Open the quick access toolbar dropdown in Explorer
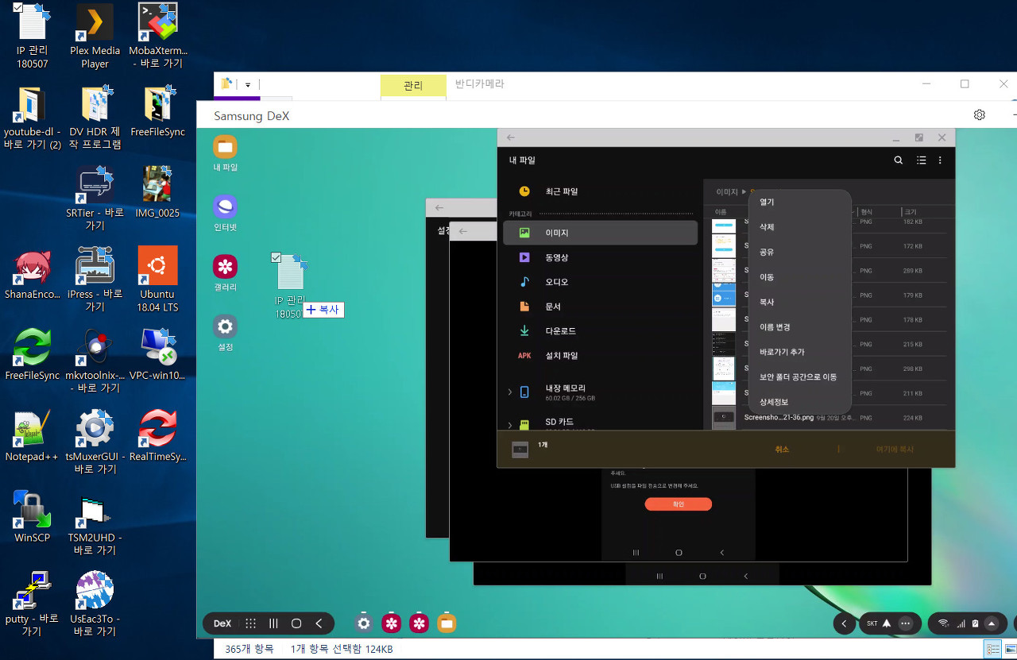The image size is (1017, 660). click(248, 84)
